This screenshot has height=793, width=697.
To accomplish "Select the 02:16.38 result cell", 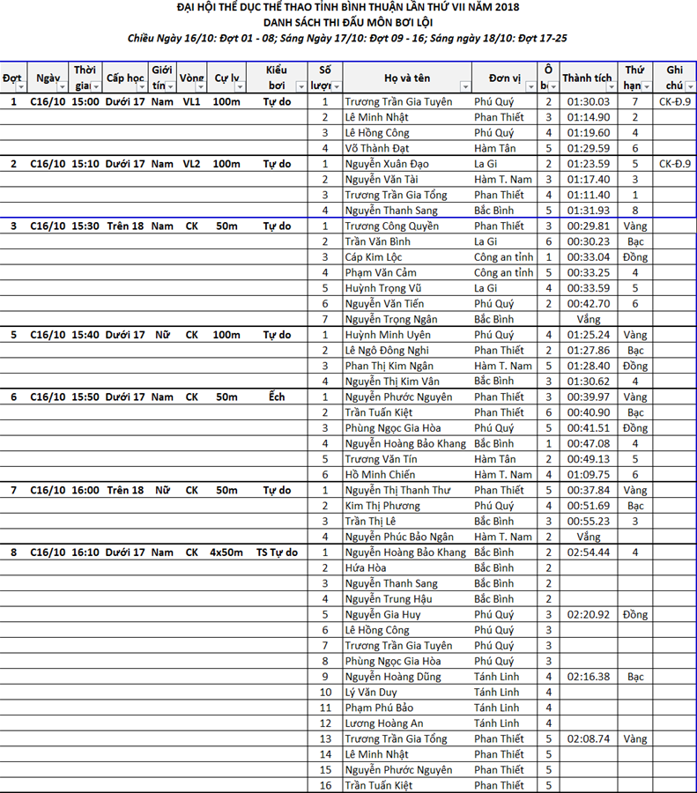I will [x=589, y=677].
